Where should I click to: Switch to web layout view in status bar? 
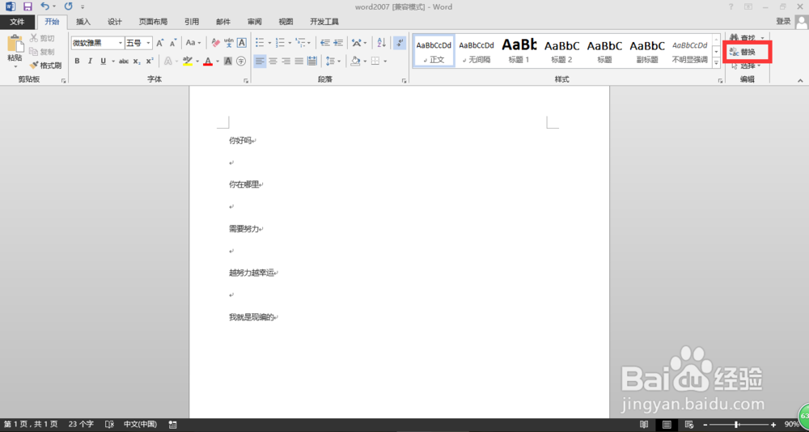coord(690,424)
